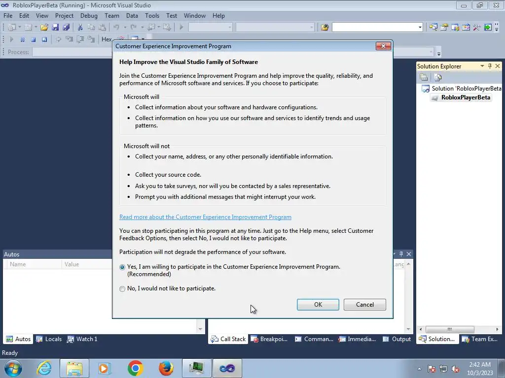Image resolution: width=505 pixels, height=378 pixels.
Task: Expand the New Project dropdown arrow
Action: click(19, 28)
